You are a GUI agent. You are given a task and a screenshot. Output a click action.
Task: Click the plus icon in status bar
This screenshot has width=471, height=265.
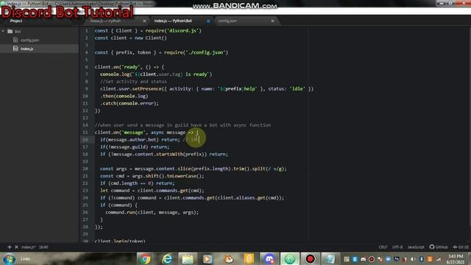tap(10, 247)
